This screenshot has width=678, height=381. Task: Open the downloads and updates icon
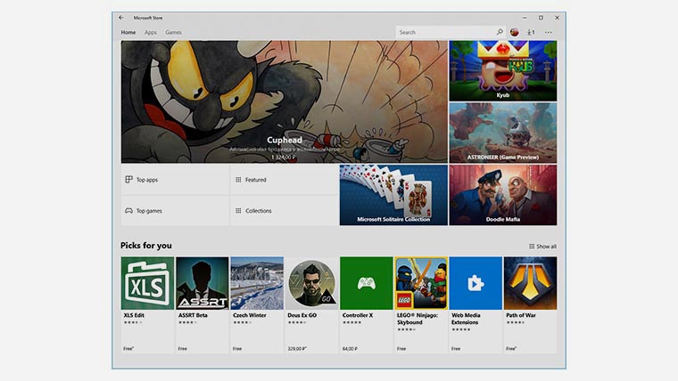tap(531, 32)
